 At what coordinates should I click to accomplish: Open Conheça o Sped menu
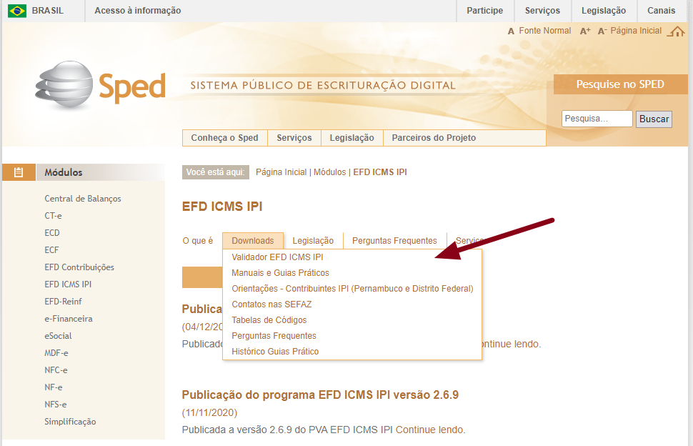pyautogui.click(x=224, y=138)
